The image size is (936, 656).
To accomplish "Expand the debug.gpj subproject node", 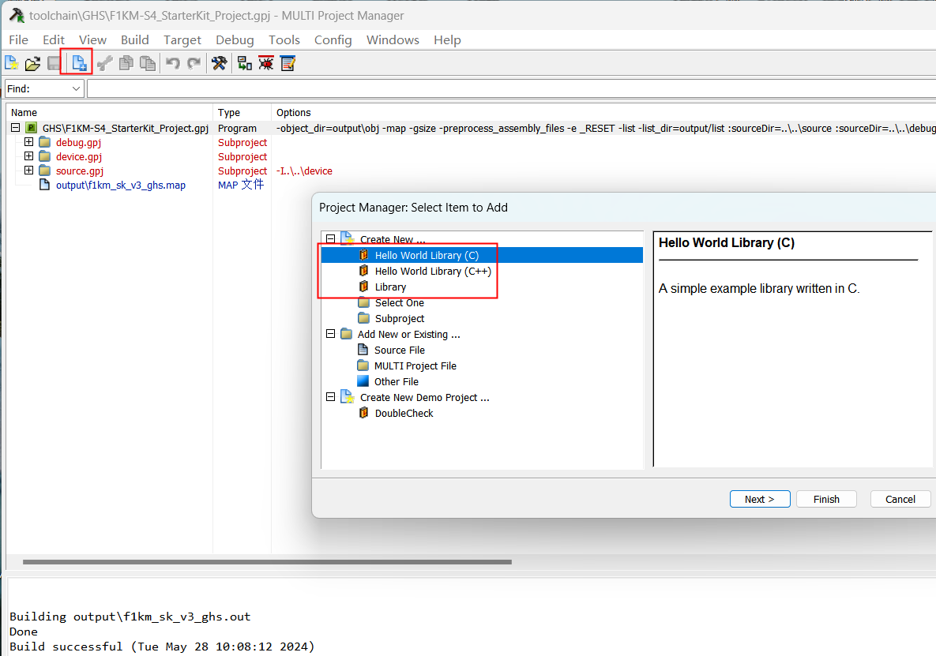I will click(29, 143).
